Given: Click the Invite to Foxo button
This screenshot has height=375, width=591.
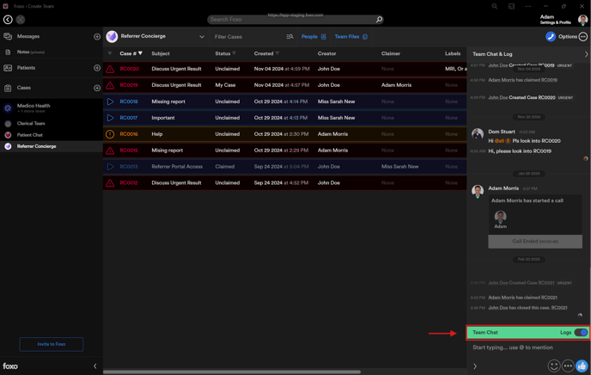Looking at the screenshot, I should 52,344.
